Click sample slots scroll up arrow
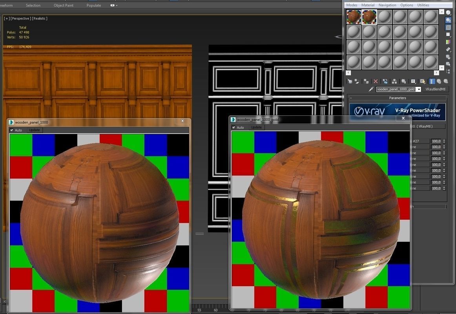The height and width of the screenshot is (314, 456). (x=442, y=11)
